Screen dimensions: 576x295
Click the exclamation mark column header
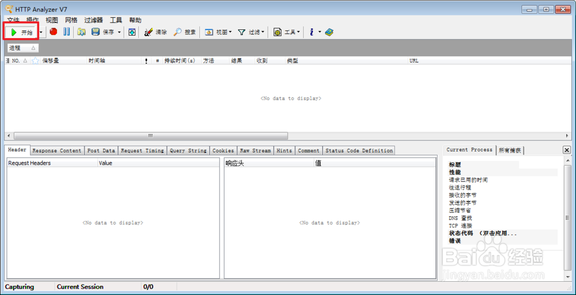146,61
